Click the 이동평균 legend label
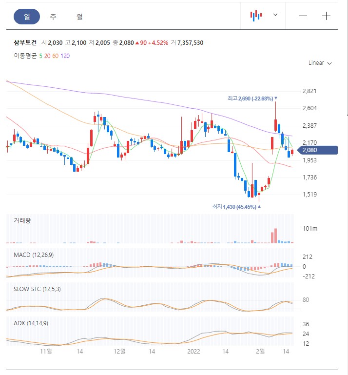This screenshot has width=348, height=375. click(25, 56)
